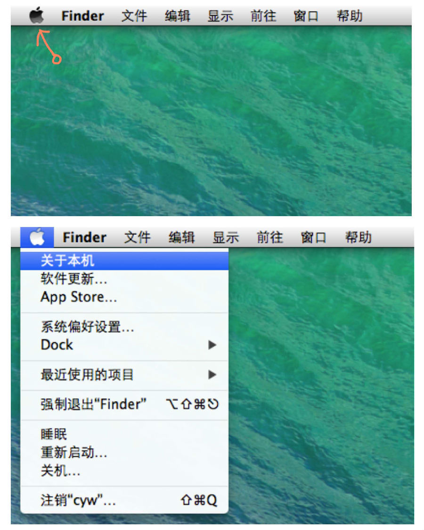The height and width of the screenshot is (530, 424).
Task: Expand the Dock submenu arrow
Action: 212,345
